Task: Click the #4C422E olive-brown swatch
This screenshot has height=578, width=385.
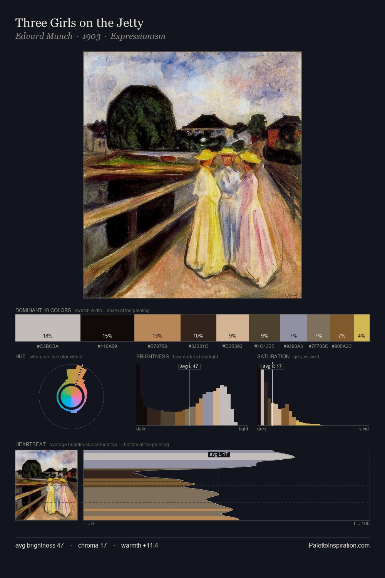Action: pos(264,328)
